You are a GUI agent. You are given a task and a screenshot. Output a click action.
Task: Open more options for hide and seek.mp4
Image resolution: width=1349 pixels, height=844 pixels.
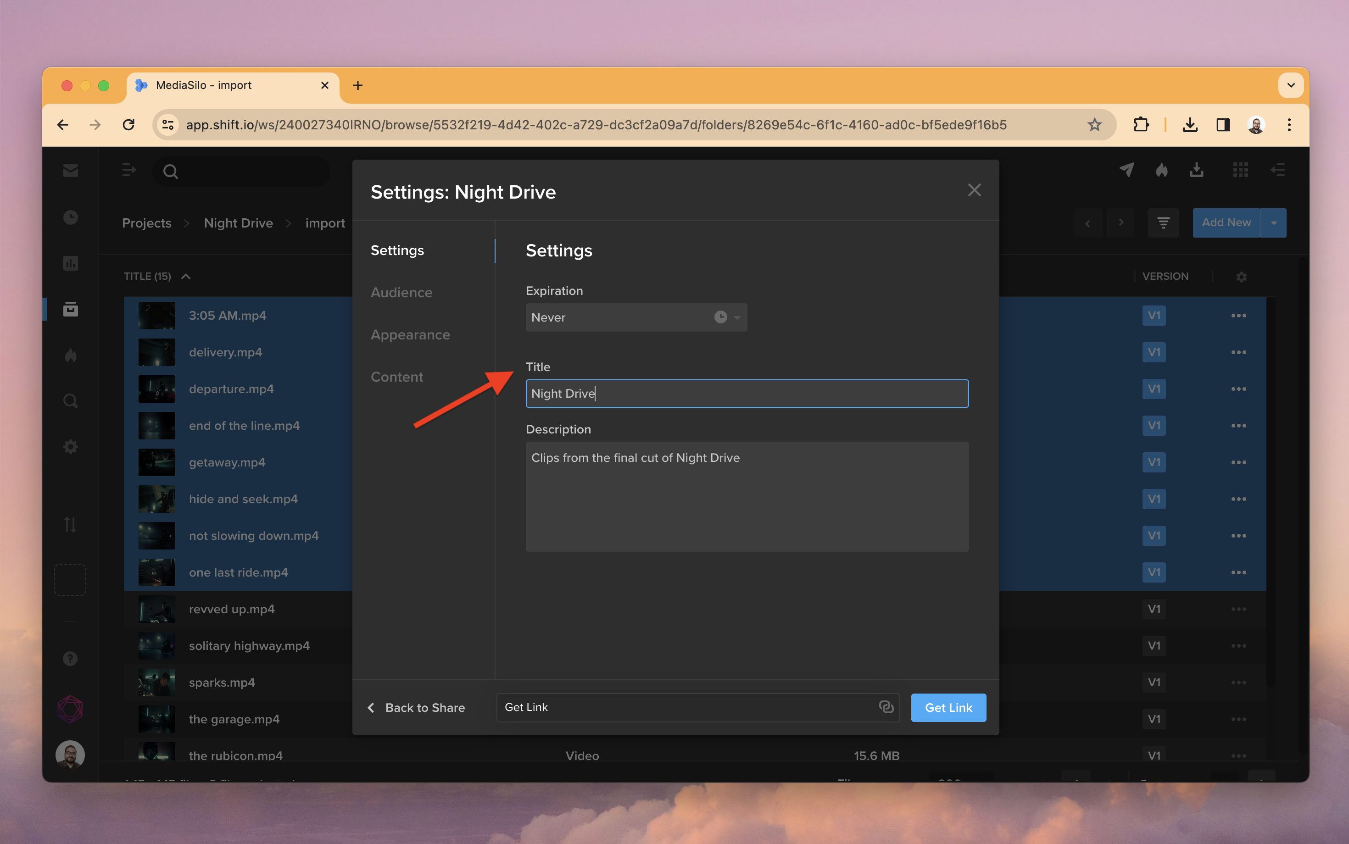(1238, 499)
